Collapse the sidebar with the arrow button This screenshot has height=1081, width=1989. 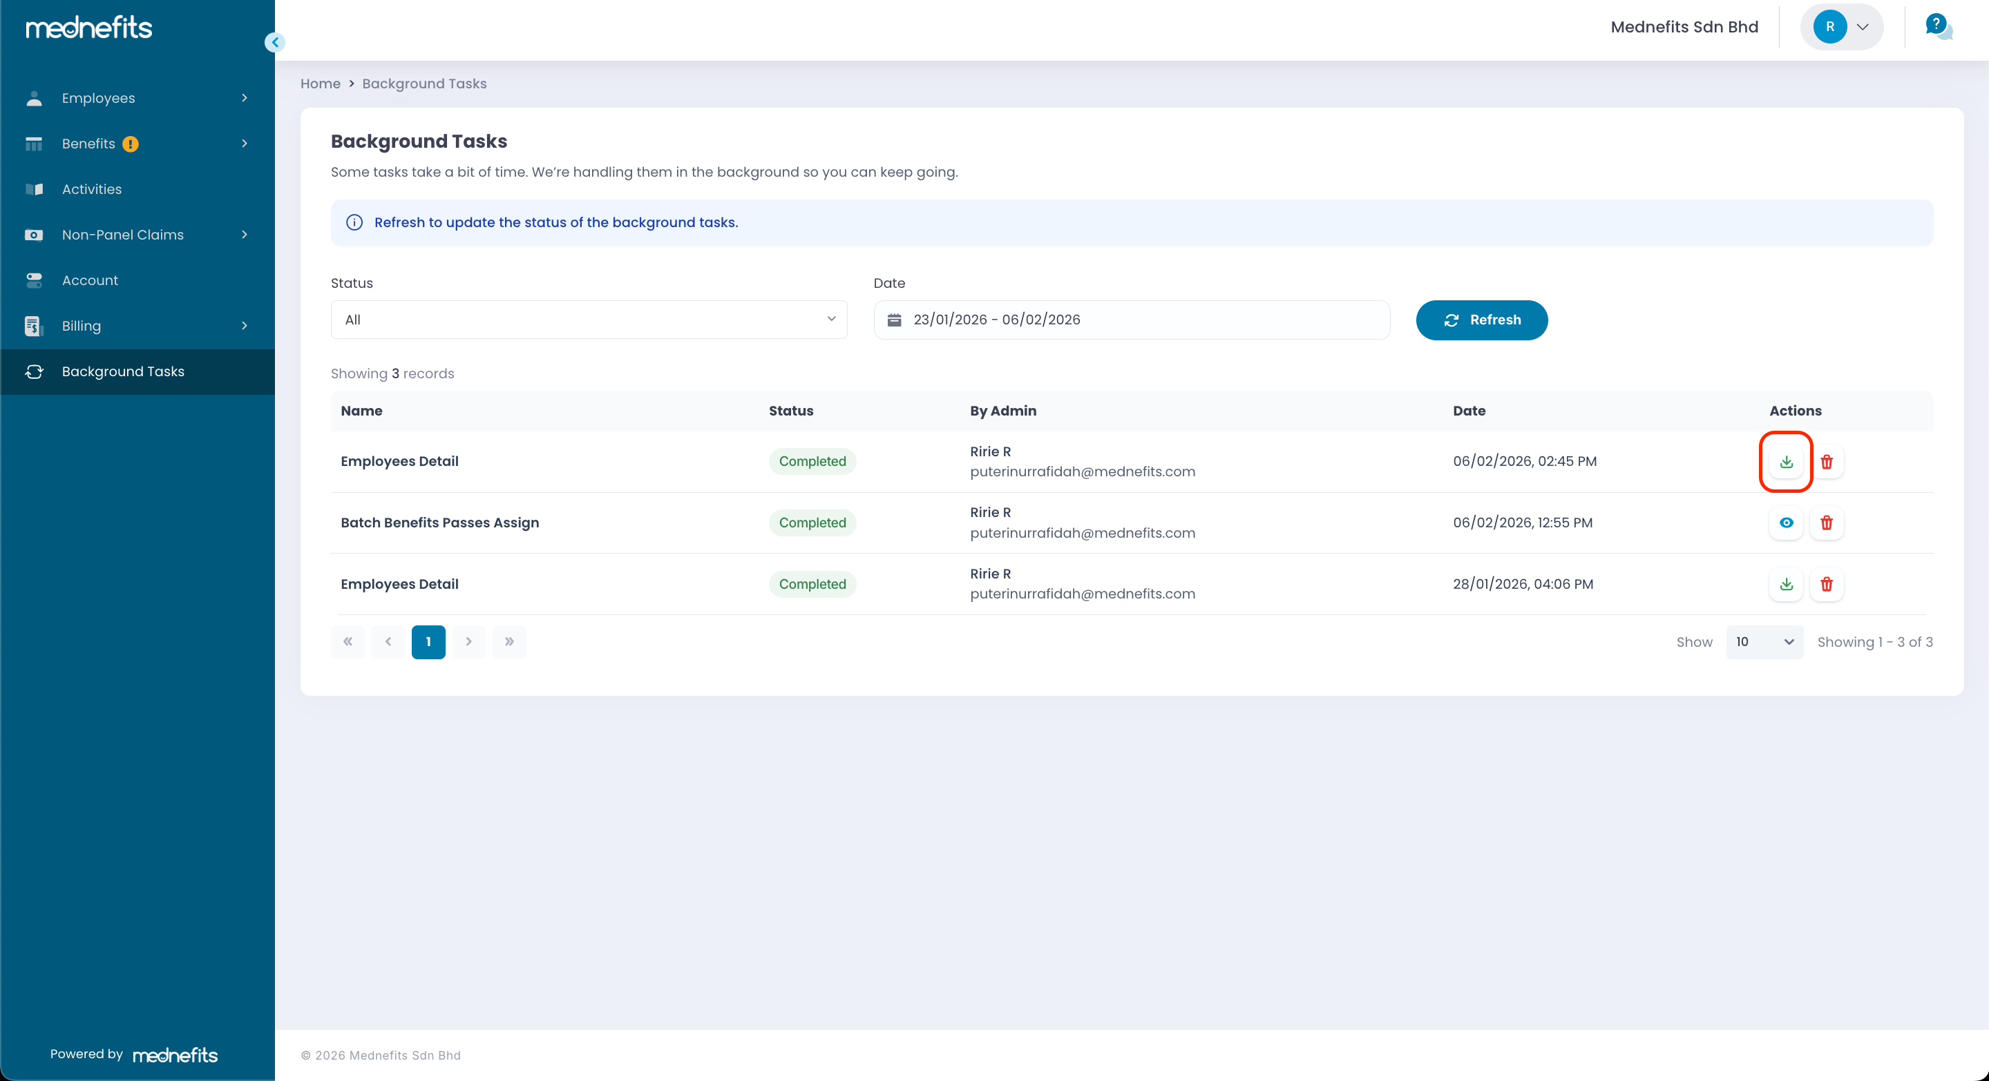(x=275, y=42)
